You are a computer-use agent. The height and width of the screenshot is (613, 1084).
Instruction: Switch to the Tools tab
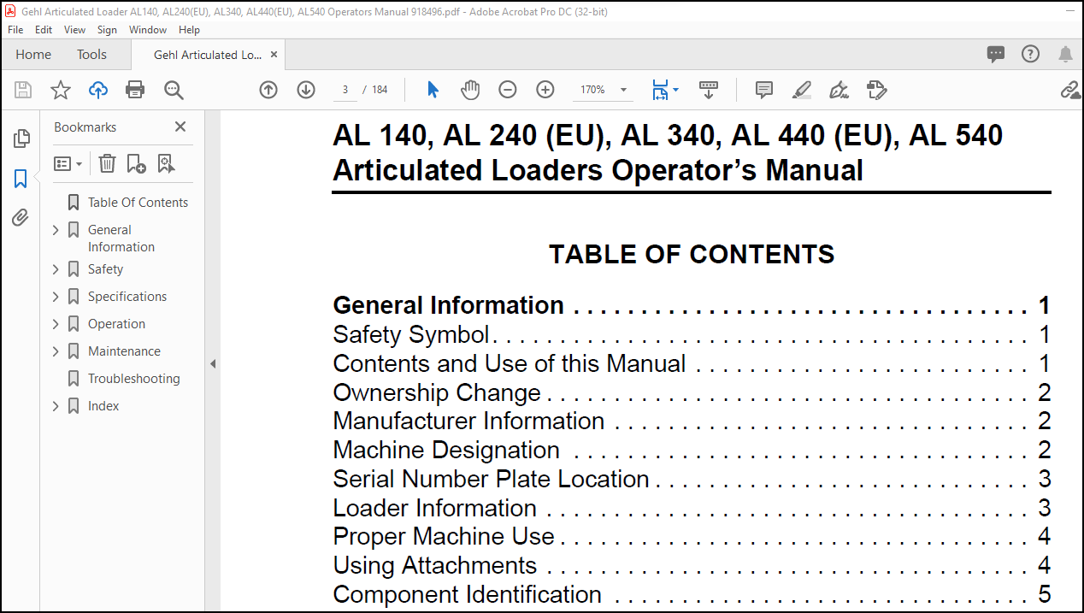tap(91, 55)
